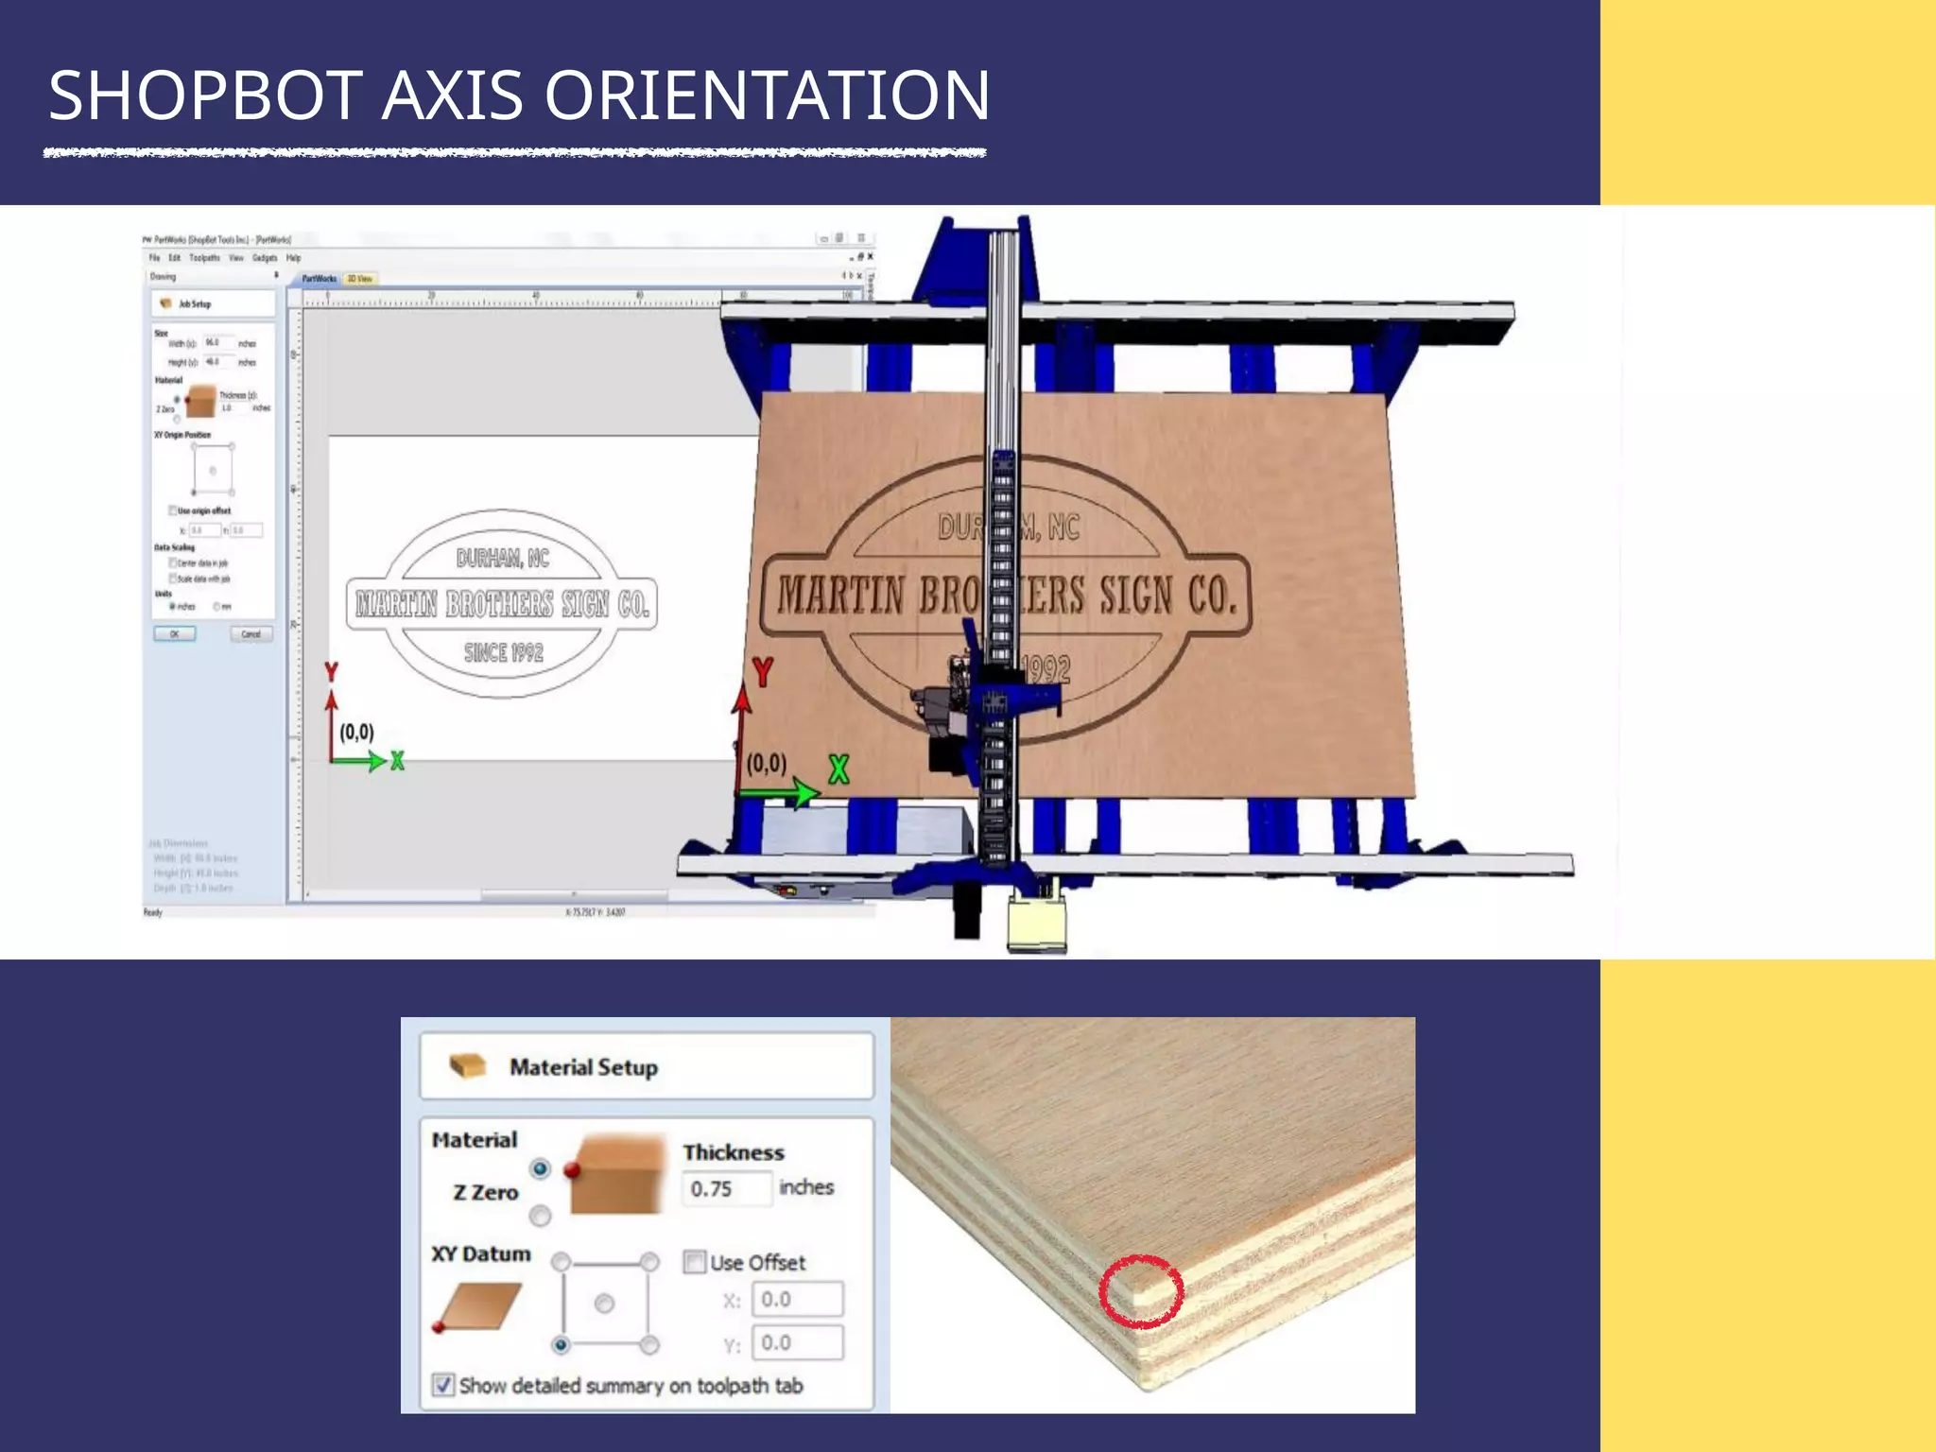Select bottom-right XY Datum corner radio
Screen dimensions: 1936x1452
tap(649, 1345)
